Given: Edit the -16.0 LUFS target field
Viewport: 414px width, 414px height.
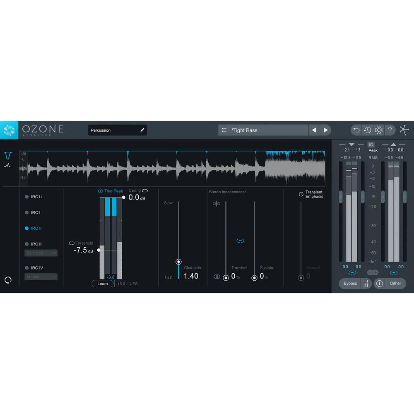Looking at the screenshot, I should (x=120, y=284).
